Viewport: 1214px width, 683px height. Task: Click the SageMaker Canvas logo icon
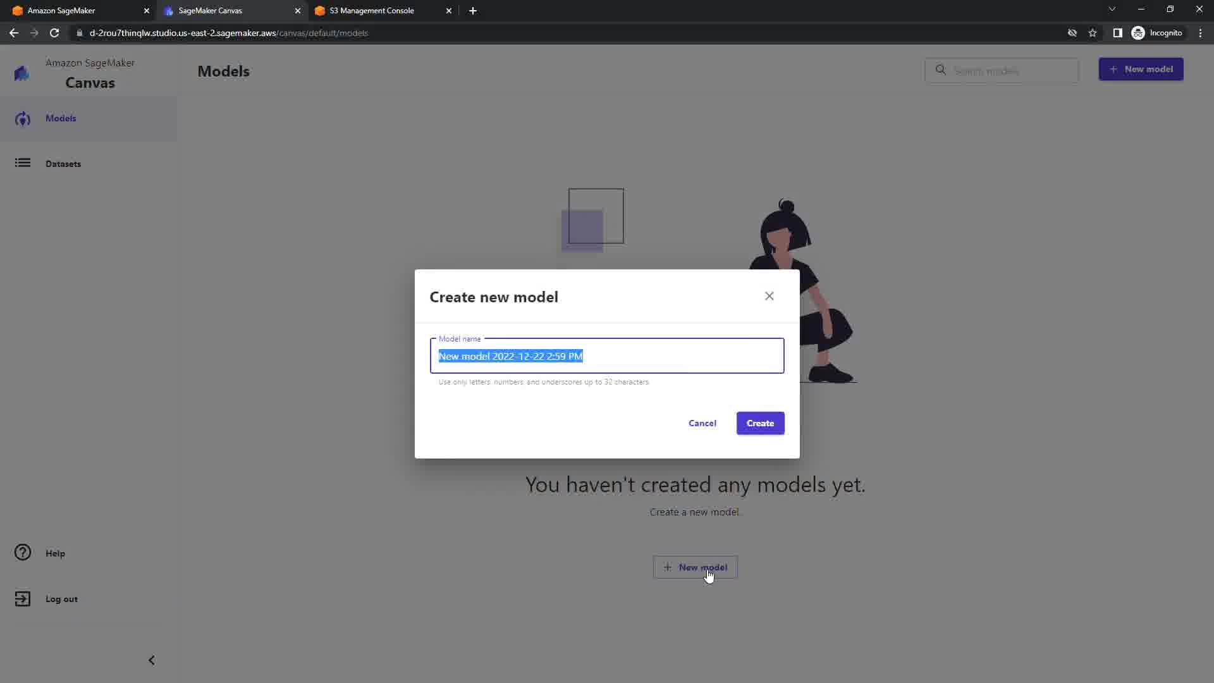coord(21,73)
